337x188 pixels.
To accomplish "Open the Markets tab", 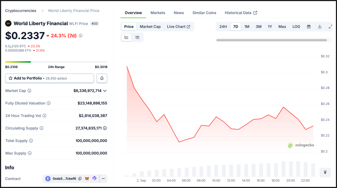I will tap(158, 13).
